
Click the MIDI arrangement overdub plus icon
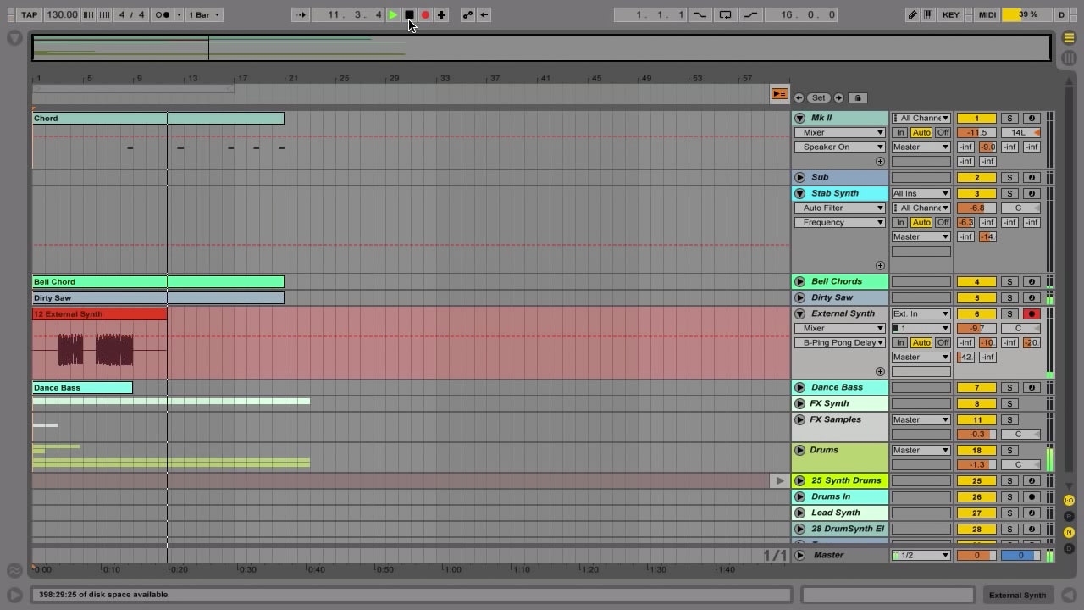click(x=440, y=14)
